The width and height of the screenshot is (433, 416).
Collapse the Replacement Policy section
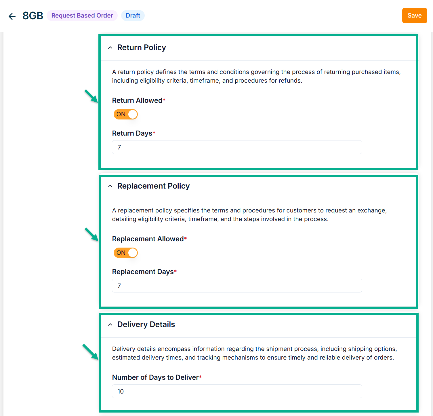(110, 186)
